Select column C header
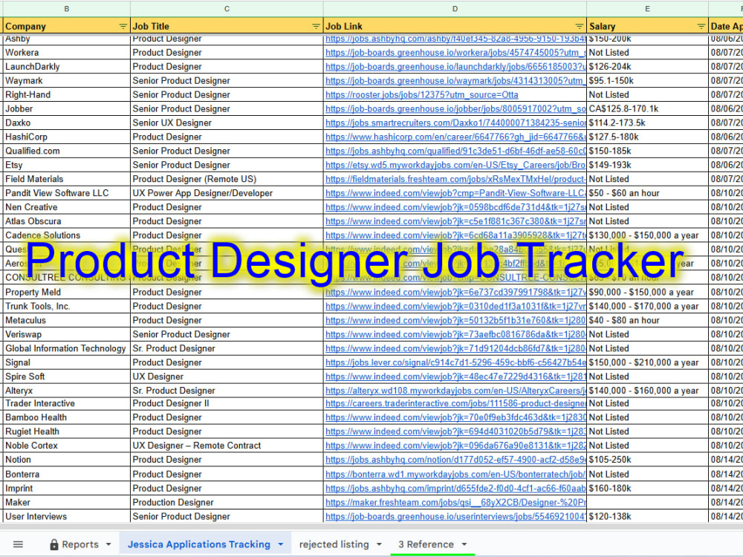This screenshot has height=557, width=743. [x=227, y=8]
